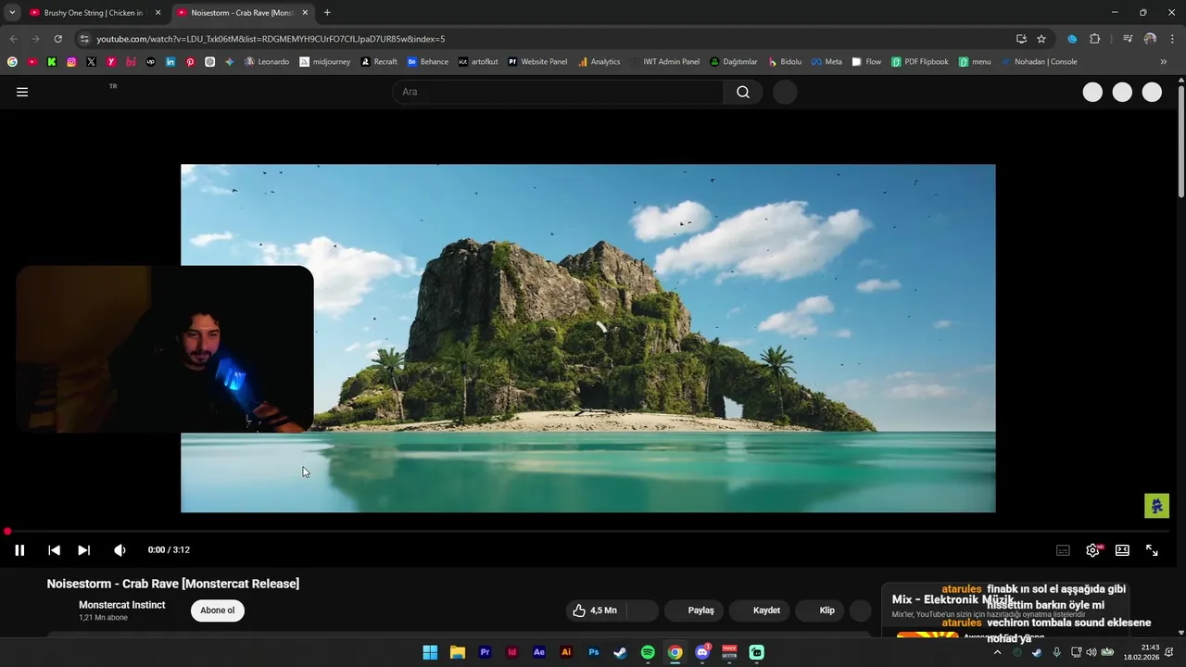The height and width of the screenshot is (667, 1186).
Task: Open the Chrome three-dot menu
Action: coord(1173,39)
